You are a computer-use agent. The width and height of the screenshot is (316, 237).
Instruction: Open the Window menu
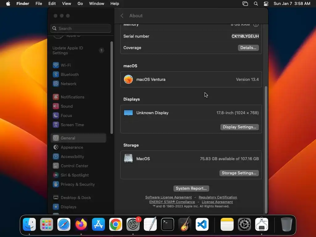tap(97, 4)
